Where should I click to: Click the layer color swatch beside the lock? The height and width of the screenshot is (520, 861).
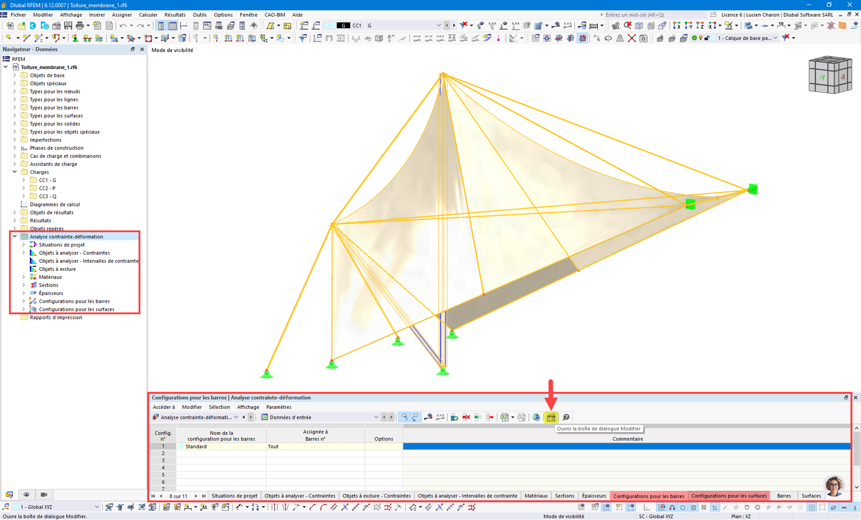click(714, 38)
